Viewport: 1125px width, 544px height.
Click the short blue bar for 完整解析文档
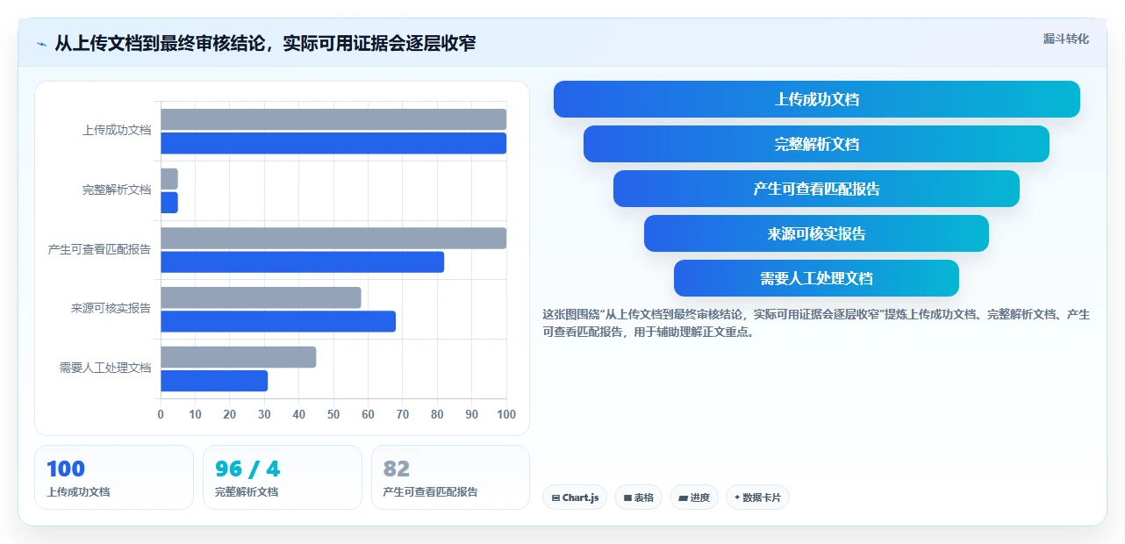coord(169,203)
